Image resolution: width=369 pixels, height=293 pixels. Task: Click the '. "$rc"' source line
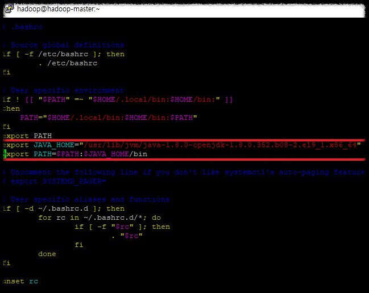click(x=127, y=236)
